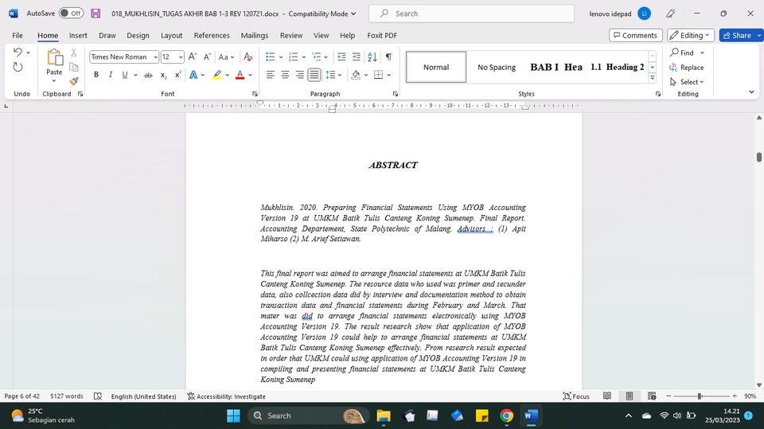Screen dimensions: 764x429
Task: Apply the Normal style
Action: pos(436,67)
